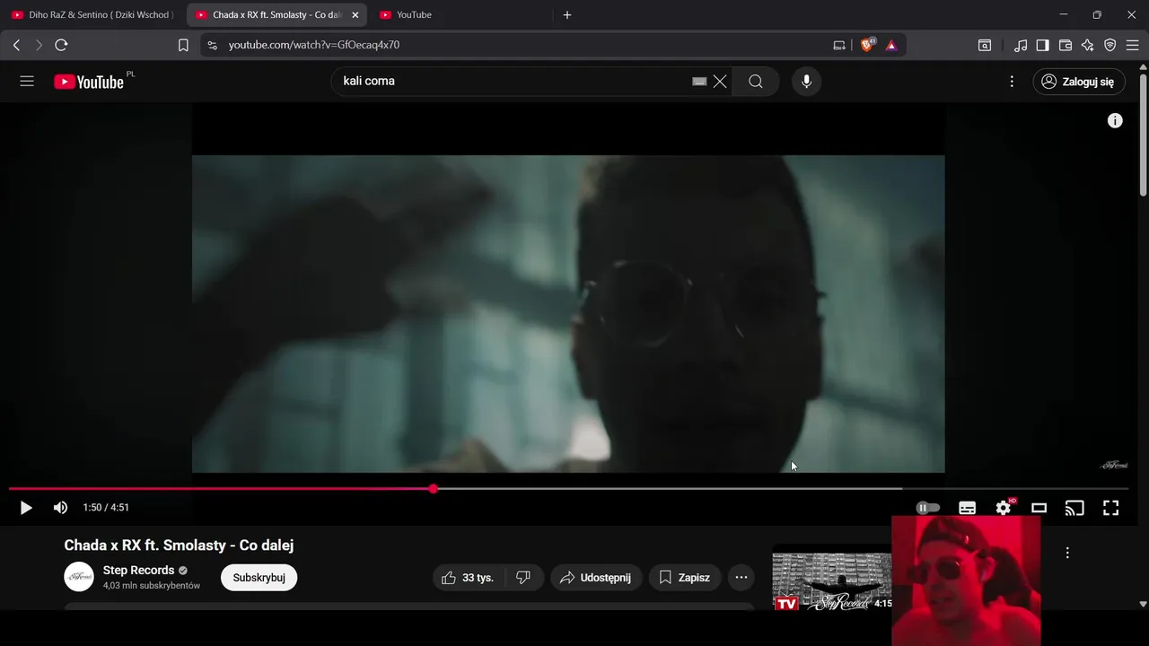The height and width of the screenshot is (646, 1149).
Task: Open a new browser tab
Action: click(567, 15)
